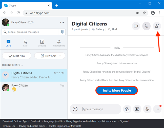The height and width of the screenshot is (128, 164).
Task: Bookmark this page with the star icon
Action: (x=145, y=13)
